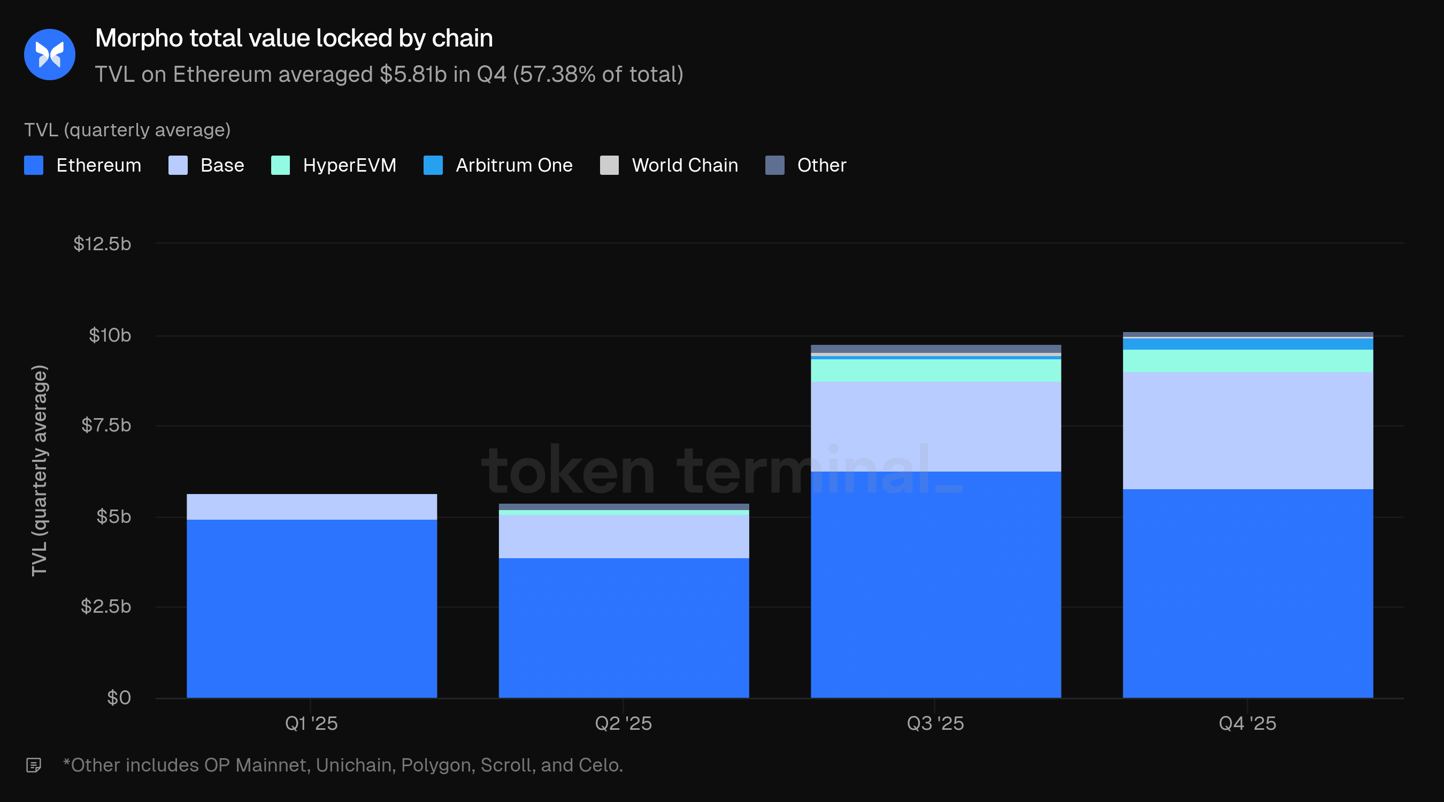
Task: Select the Q3 '25 HyperEVM bar segment
Action: [x=935, y=371]
